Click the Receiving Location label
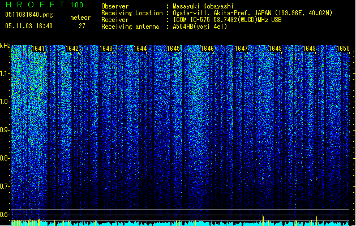Screen dimensions: 356x226 132,13
